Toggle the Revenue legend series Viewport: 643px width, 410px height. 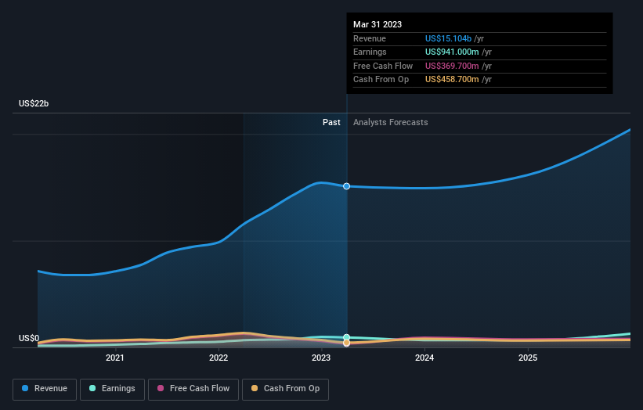click(45, 389)
